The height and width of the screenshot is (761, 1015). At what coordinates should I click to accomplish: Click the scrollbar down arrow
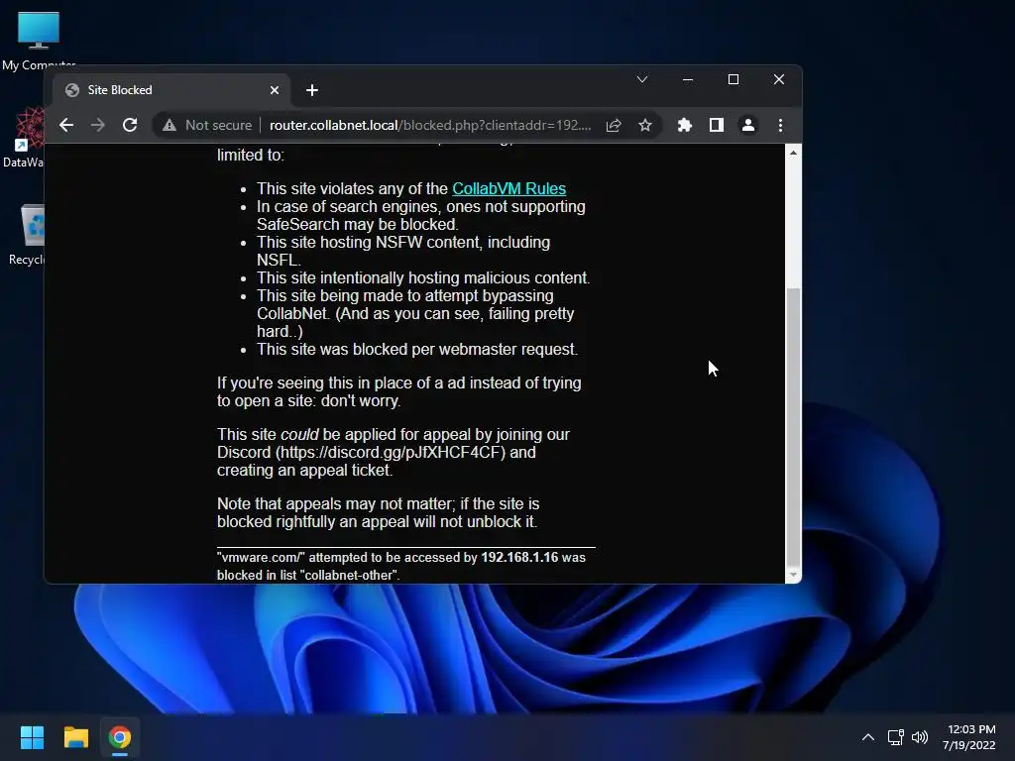click(x=793, y=574)
